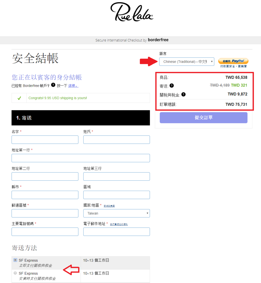Select SF Express 交貨時支付關稅與稅金 option
Viewport: 261px width, 283px height.
(x=15, y=273)
